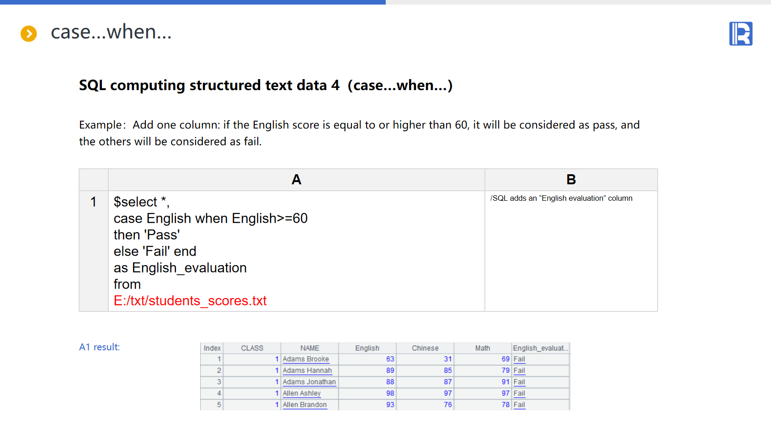Viewport: 771px width, 434px height.
Task: Open the Allen Ashley name link
Action: point(302,394)
